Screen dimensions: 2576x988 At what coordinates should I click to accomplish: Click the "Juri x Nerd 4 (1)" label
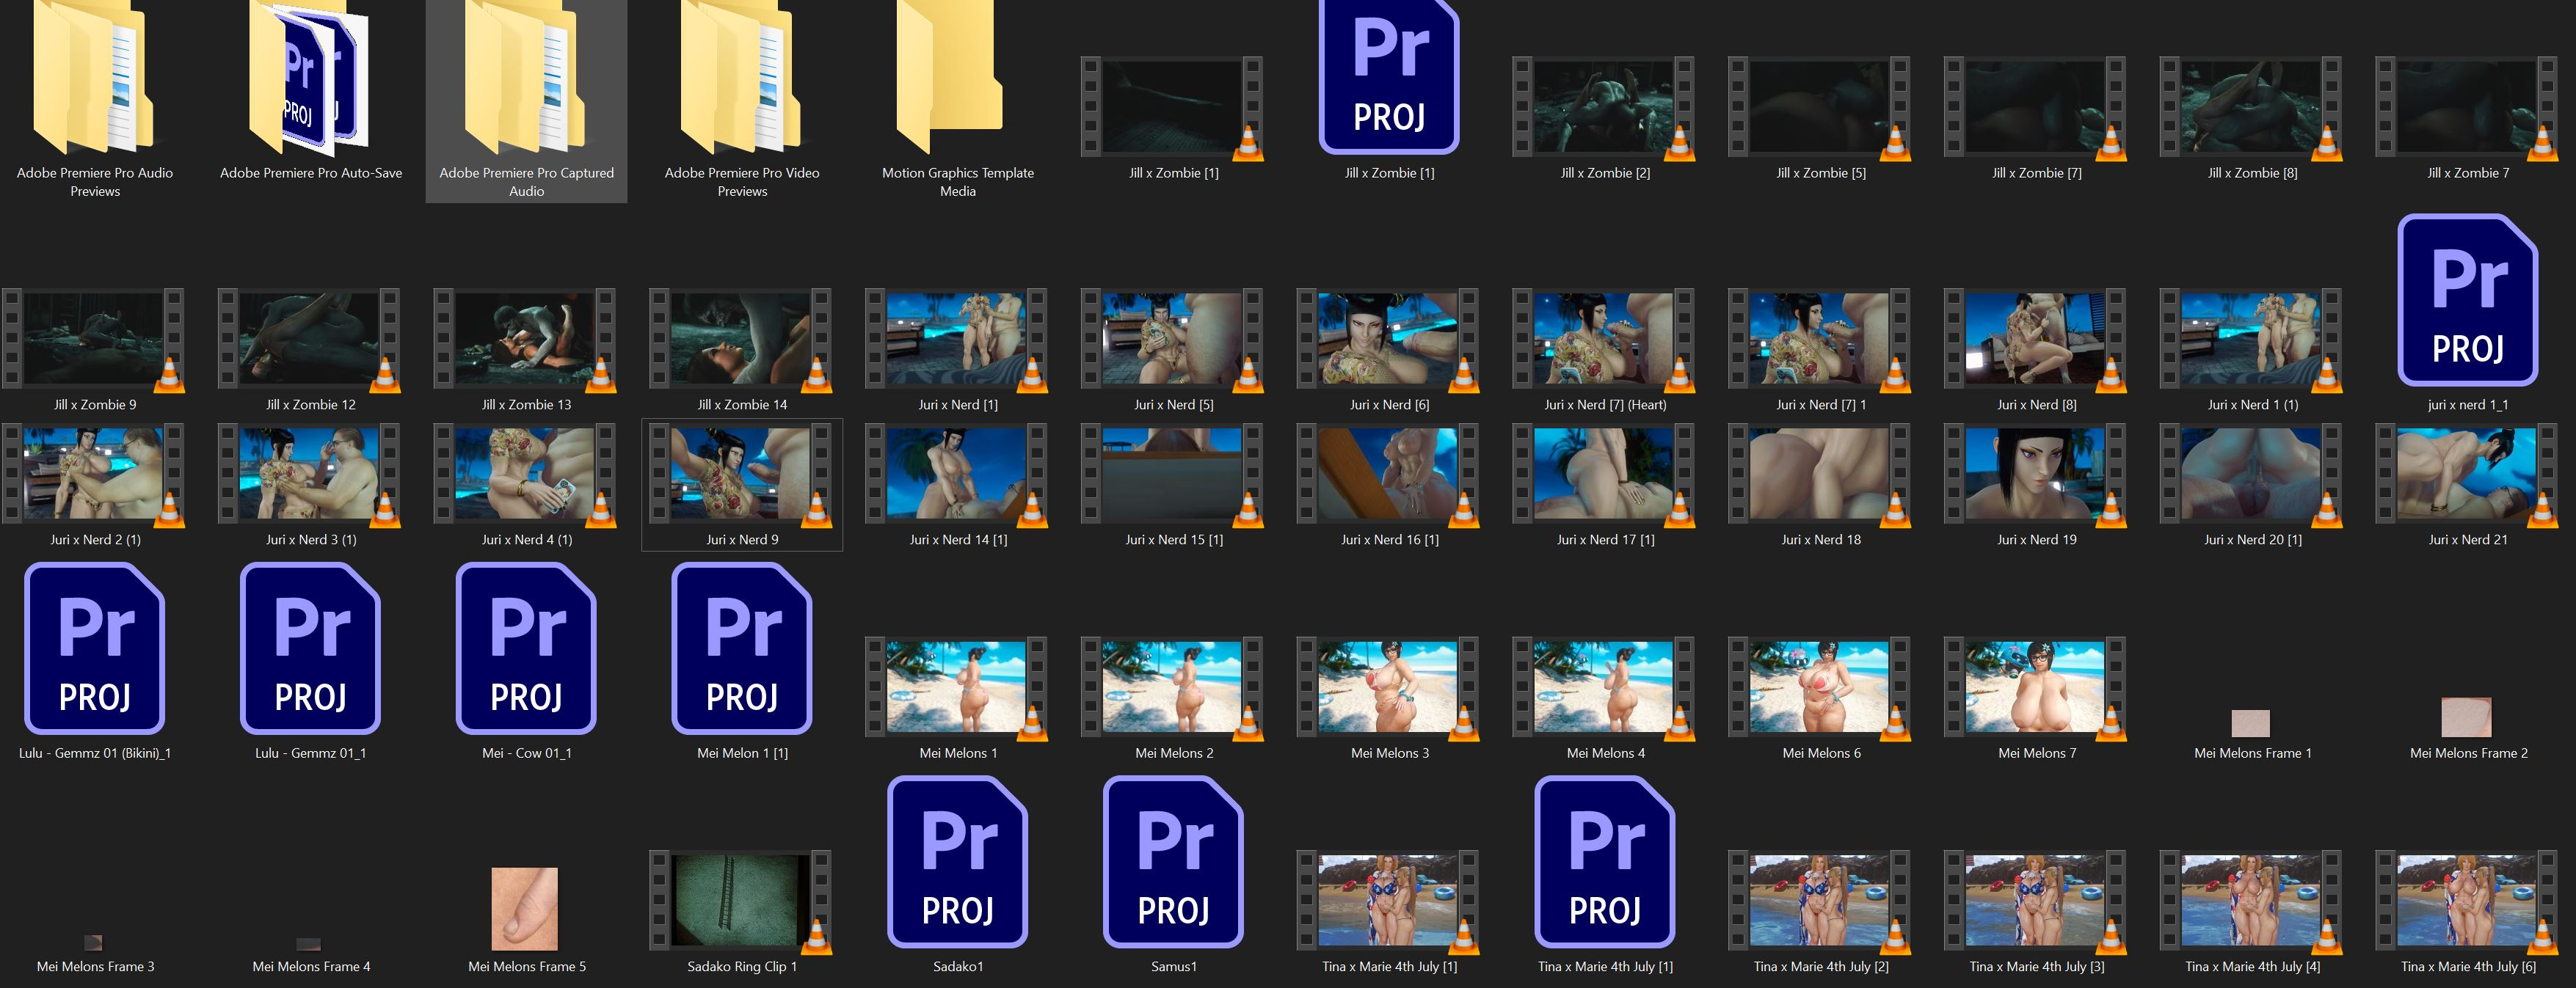pyautogui.click(x=527, y=539)
